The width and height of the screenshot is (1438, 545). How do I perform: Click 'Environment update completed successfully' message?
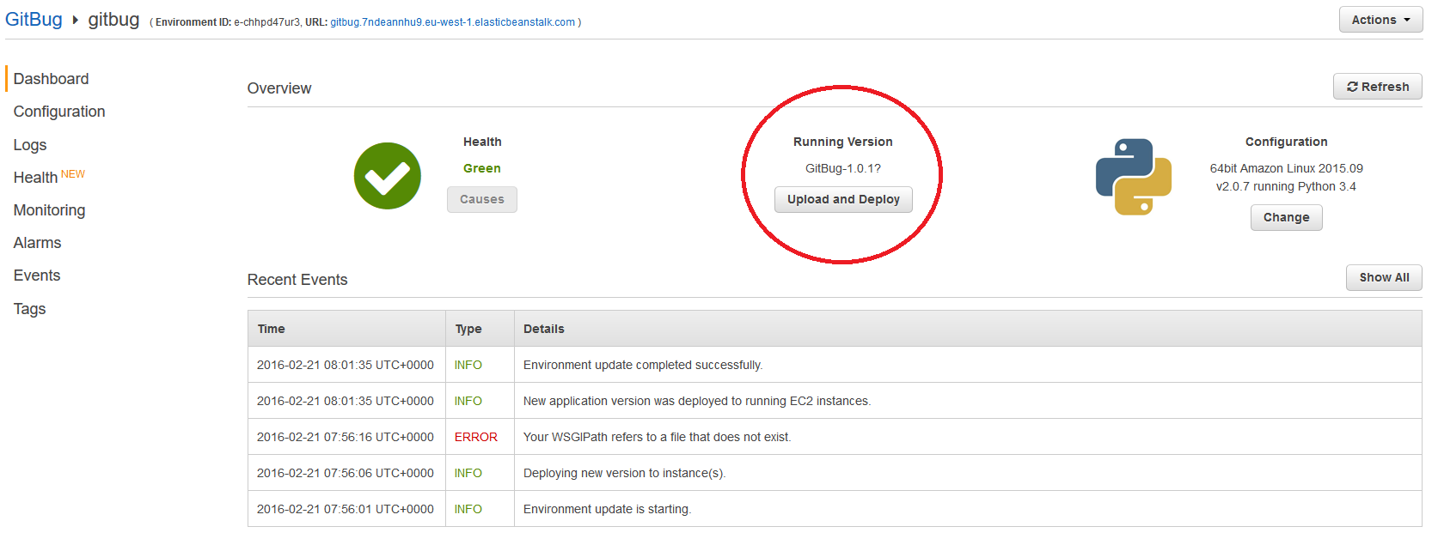coord(643,365)
